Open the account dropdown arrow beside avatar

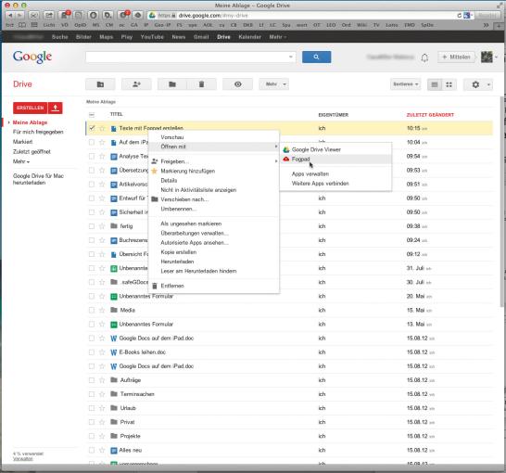click(x=497, y=58)
